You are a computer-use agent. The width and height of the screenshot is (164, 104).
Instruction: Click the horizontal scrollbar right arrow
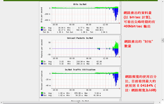tap(160, 103)
